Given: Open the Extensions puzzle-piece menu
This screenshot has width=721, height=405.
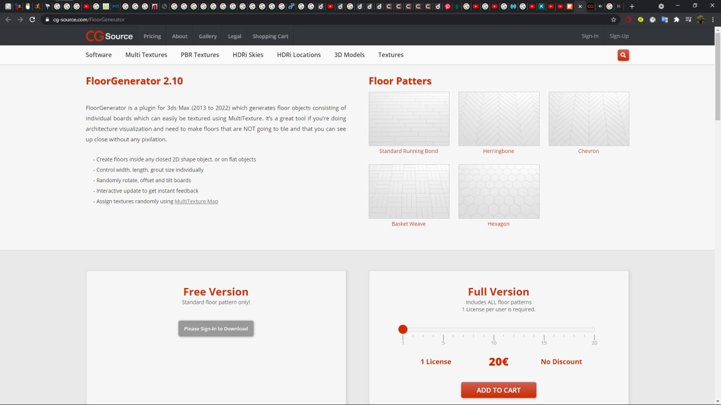Looking at the screenshot, I should pos(677,19).
